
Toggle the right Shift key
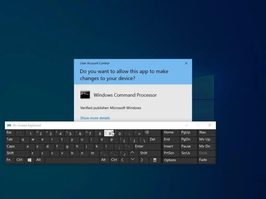coord(150,153)
